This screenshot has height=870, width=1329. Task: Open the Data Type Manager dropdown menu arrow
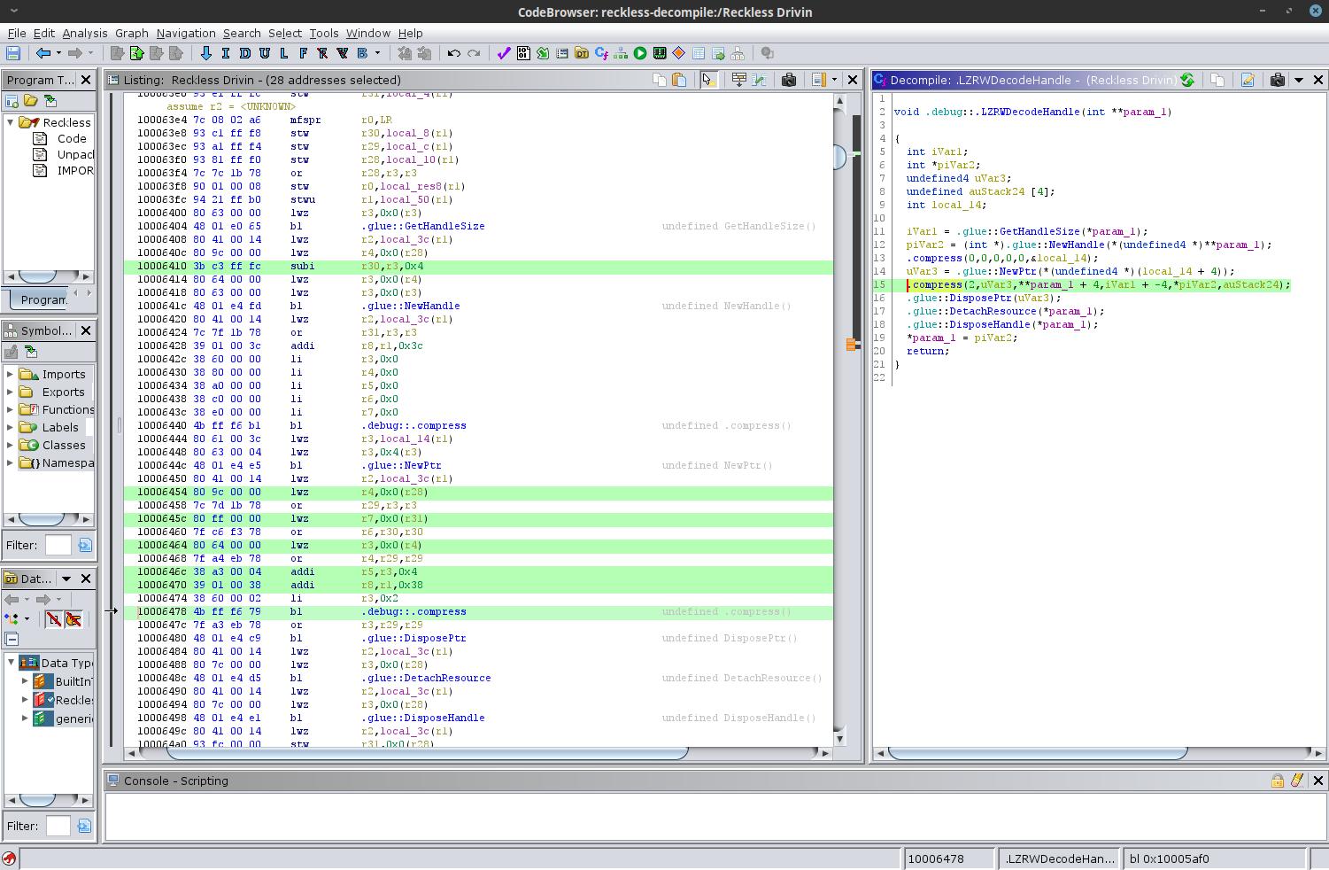pos(66,579)
